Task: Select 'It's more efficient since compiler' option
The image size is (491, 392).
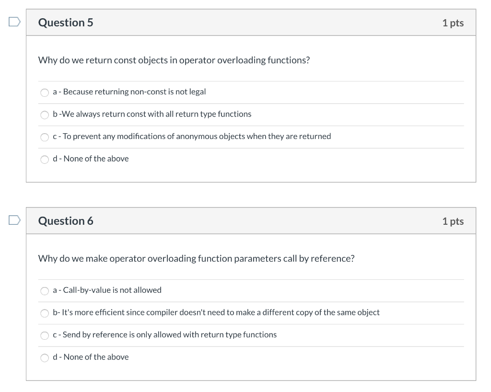Action: 45,313
